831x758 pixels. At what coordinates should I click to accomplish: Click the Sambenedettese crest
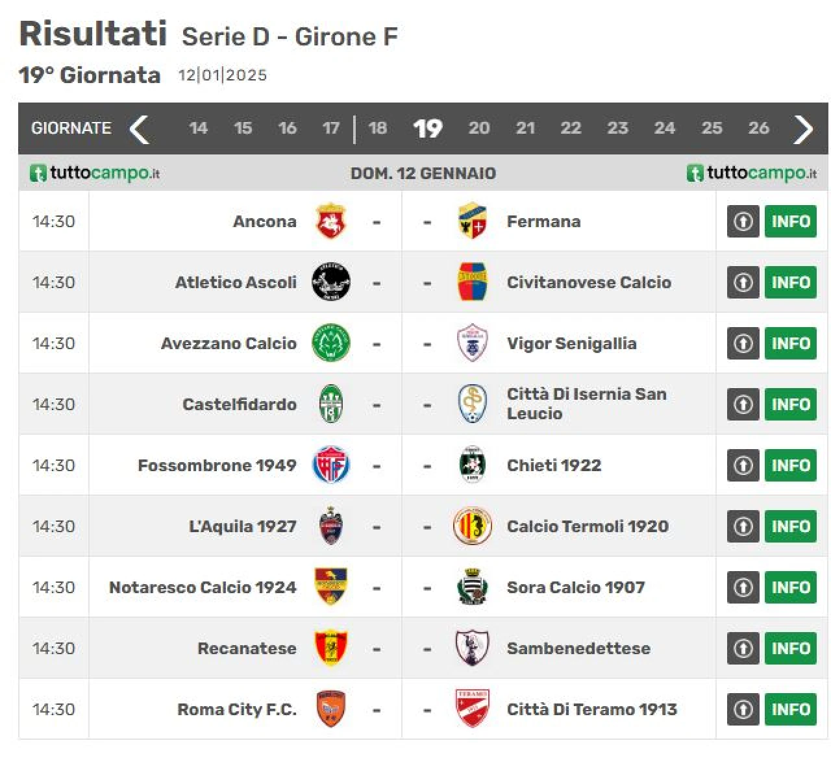click(472, 648)
